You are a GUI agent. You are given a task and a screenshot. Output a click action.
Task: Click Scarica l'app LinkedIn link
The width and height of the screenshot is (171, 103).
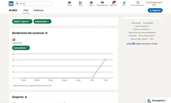[139, 39]
